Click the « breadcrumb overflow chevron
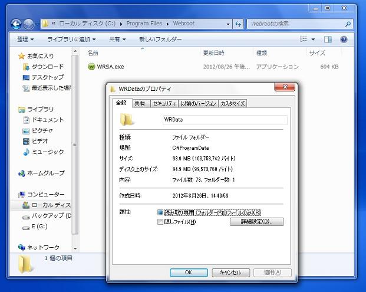The image size is (366, 292). (54, 24)
